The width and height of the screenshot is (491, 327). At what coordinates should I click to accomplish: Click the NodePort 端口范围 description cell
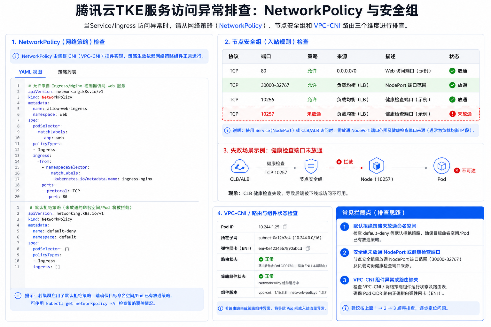(x=406, y=85)
